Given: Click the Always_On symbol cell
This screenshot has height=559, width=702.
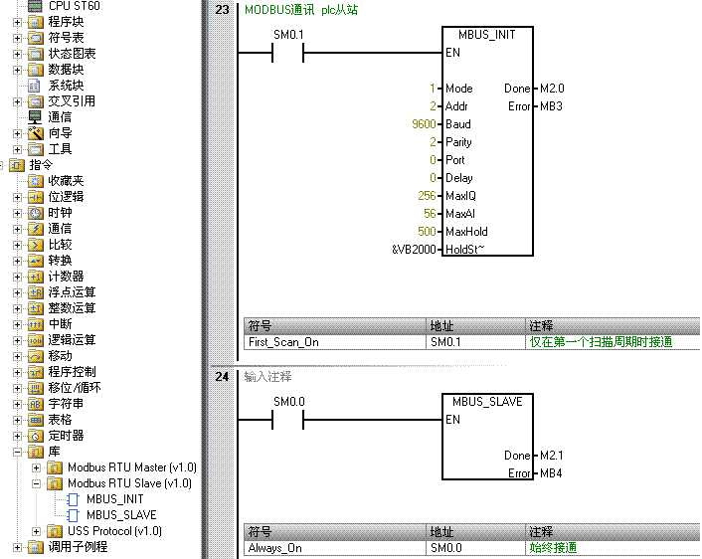Looking at the screenshot, I should click(334, 548).
